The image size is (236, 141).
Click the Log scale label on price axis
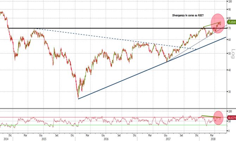click(x=233, y=54)
